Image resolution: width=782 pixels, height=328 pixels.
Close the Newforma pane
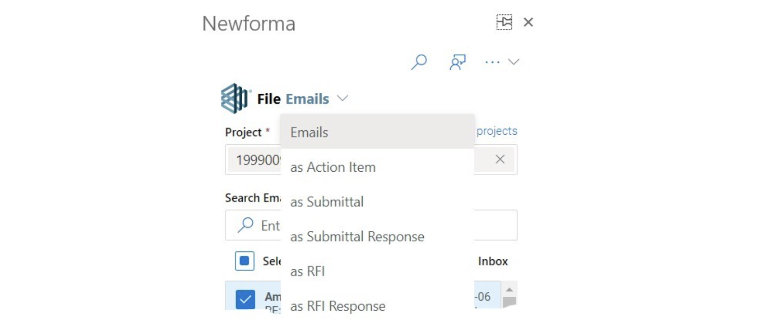tap(528, 22)
